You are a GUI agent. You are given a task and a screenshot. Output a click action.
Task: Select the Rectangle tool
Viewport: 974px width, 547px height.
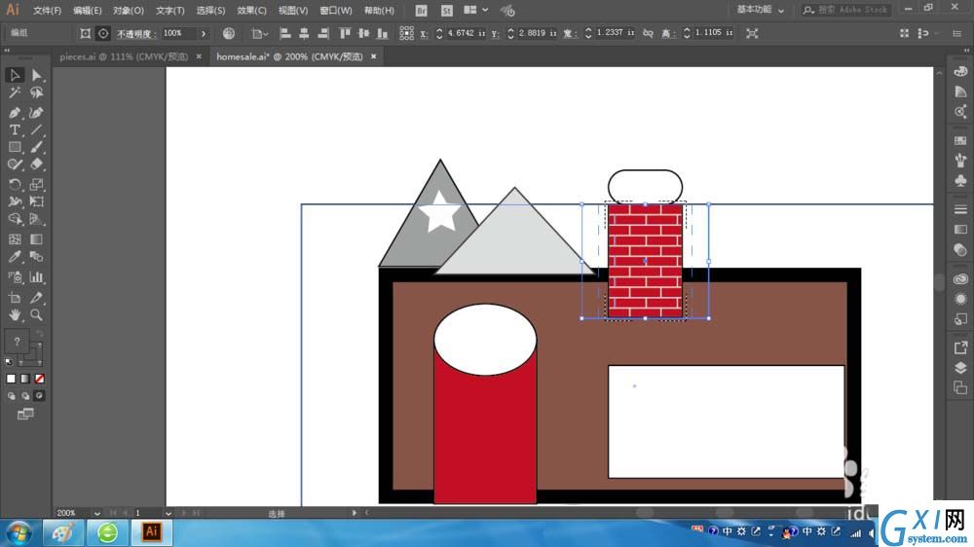pyautogui.click(x=15, y=147)
